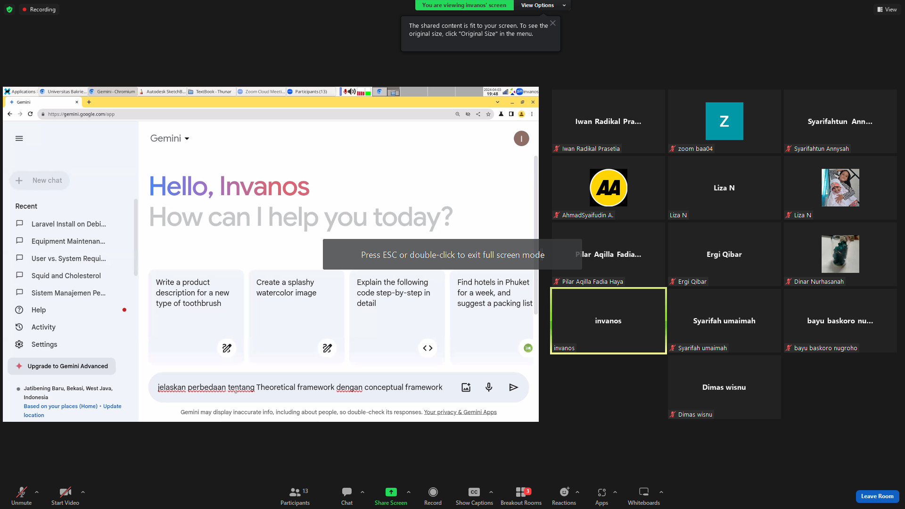Click Based on your places (Home) link
905x509 pixels.
tap(61, 406)
